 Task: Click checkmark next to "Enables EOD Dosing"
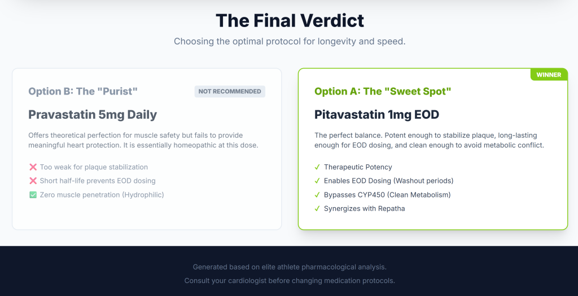point(317,181)
